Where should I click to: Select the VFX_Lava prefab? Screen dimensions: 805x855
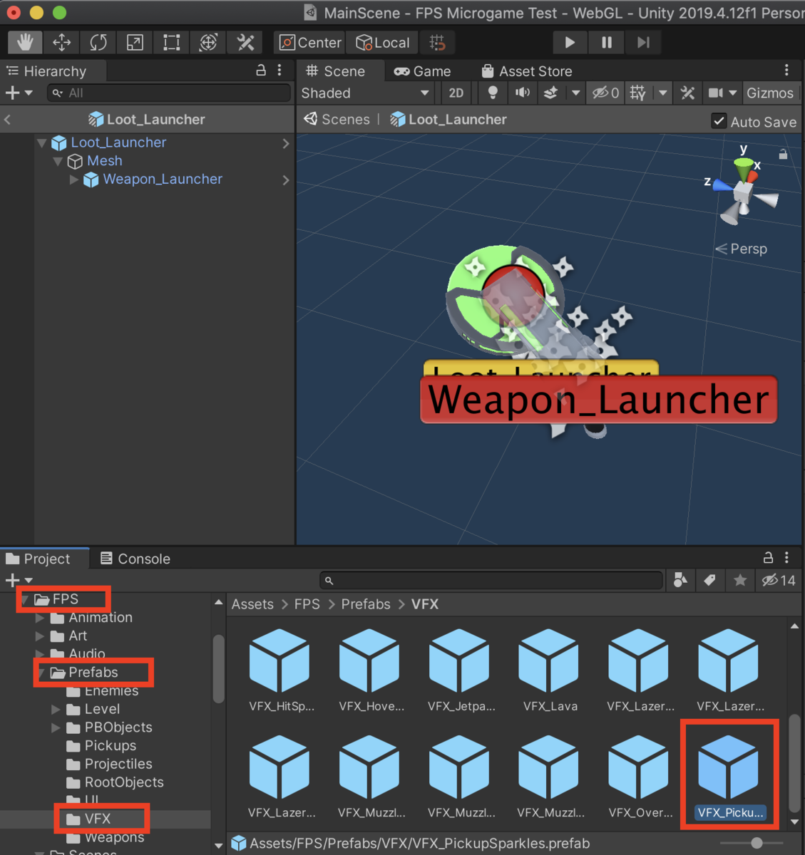[x=550, y=670]
